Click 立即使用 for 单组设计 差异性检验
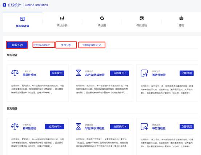201x155 pixels. pos(57,73)
